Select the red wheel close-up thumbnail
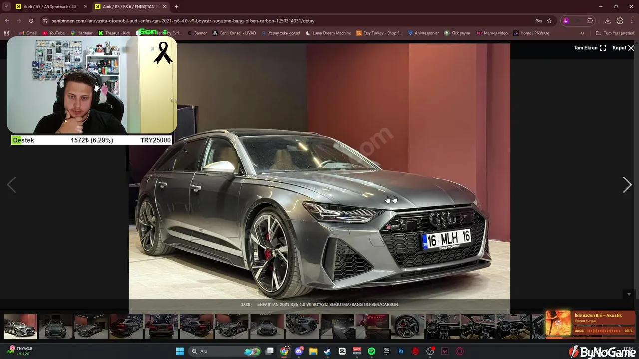 tap(408, 327)
